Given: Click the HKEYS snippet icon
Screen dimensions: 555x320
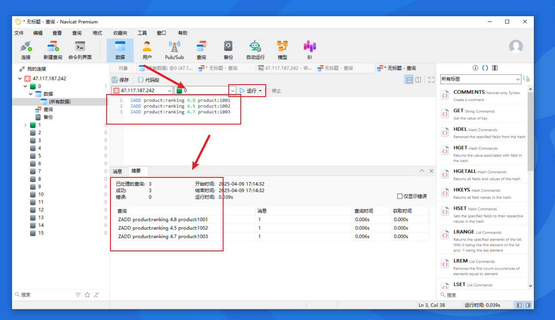Looking at the screenshot, I should (x=445, y=193).
